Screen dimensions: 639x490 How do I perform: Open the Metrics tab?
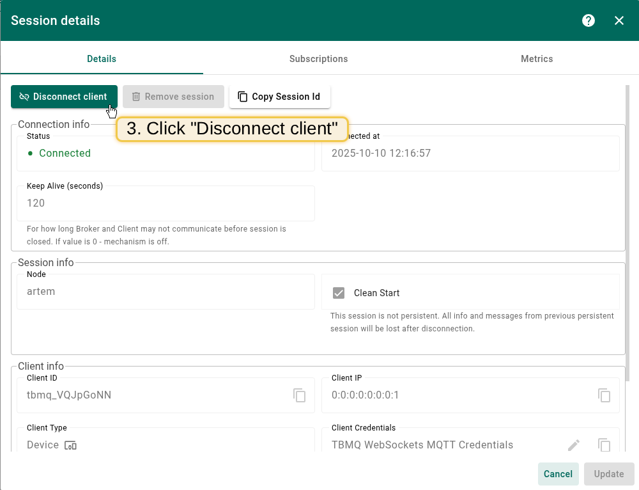coord(537,59)
